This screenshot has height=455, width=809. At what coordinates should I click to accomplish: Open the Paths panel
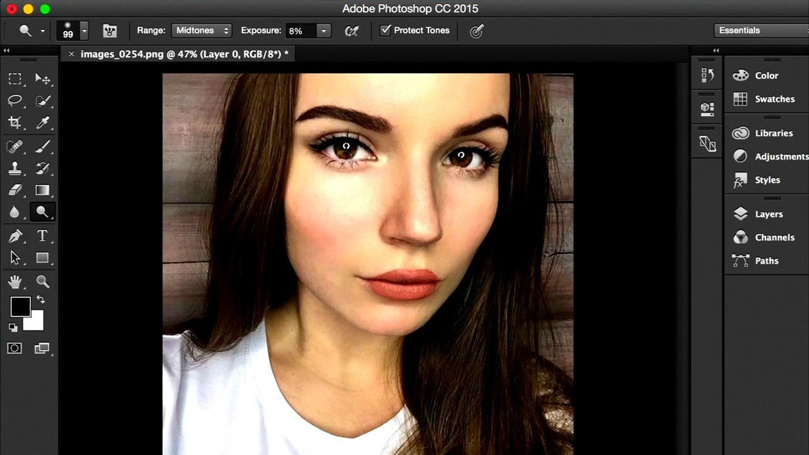767,260
